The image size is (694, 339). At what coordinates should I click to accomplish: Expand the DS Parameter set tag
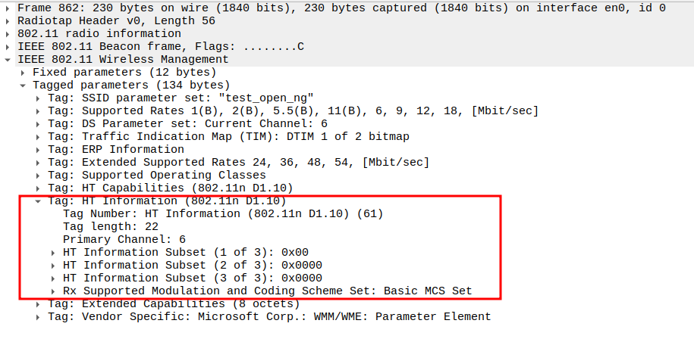38,123
